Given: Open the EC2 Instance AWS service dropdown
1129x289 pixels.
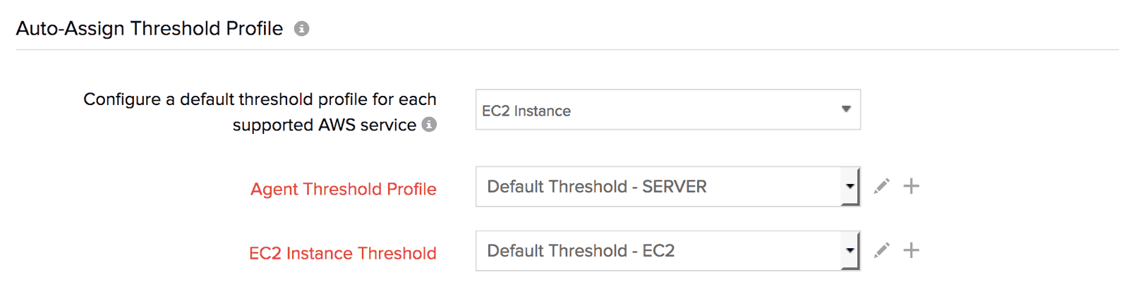Looking at the screenshot, I should [667, 110].
